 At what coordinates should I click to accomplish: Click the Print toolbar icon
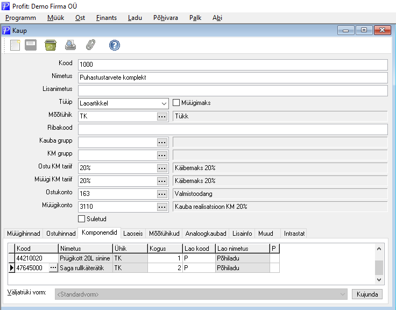pos(70,45)
